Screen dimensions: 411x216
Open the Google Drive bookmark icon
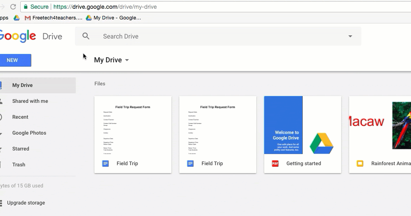click(x=17, y=18)
